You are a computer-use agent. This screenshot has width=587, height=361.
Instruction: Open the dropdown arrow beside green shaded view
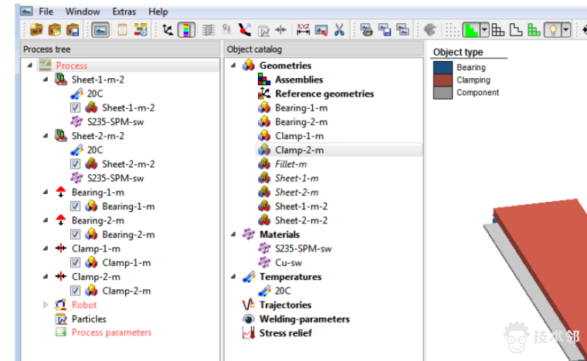(x=484, y=30)
